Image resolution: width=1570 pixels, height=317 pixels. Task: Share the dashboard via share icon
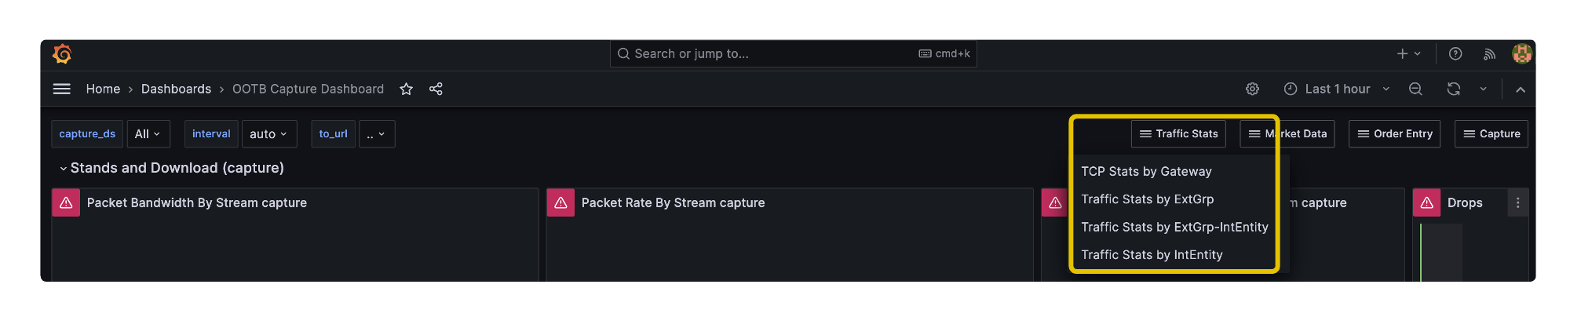(436, 89)
